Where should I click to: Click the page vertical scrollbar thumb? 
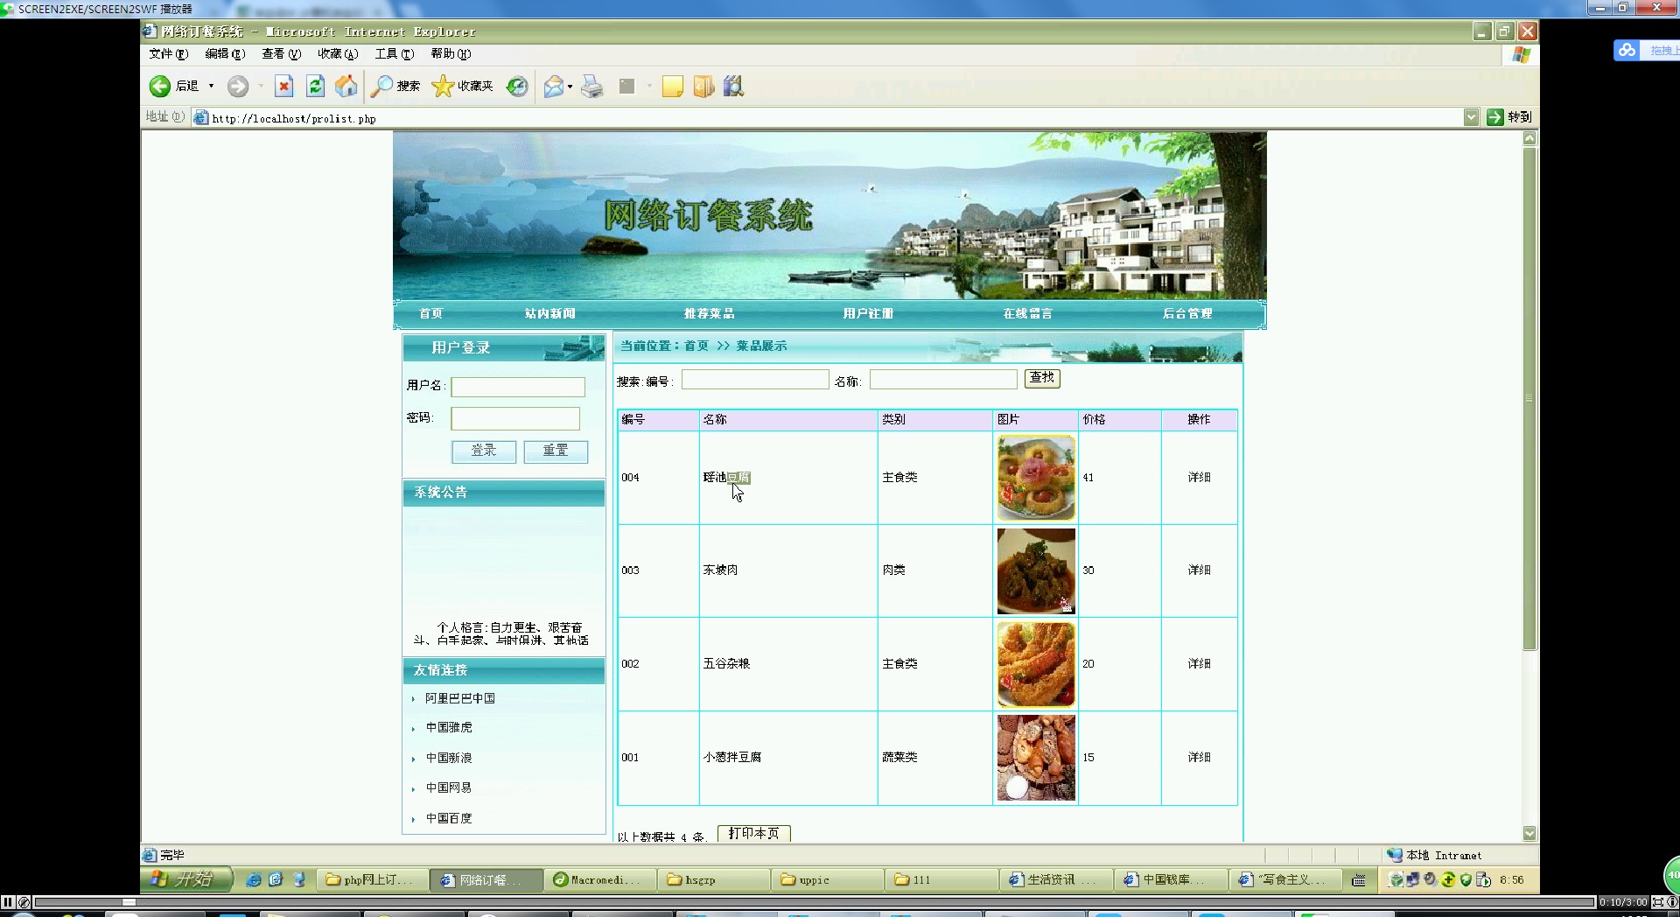click(1529, 398)
